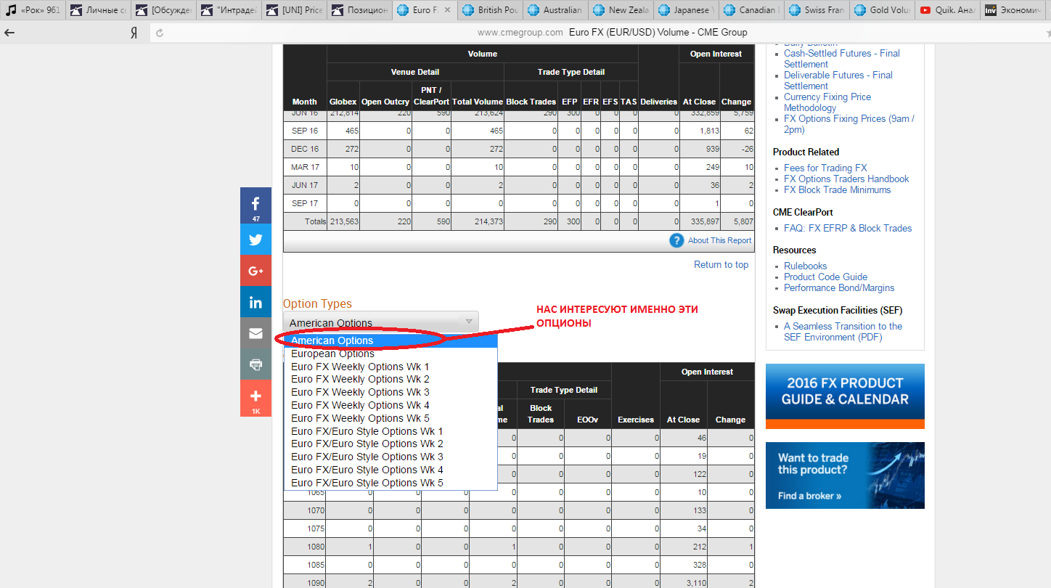Click the Totals open interest value 335,897
The width and height of the screenshot is (1051, 588).
[704, 221]
